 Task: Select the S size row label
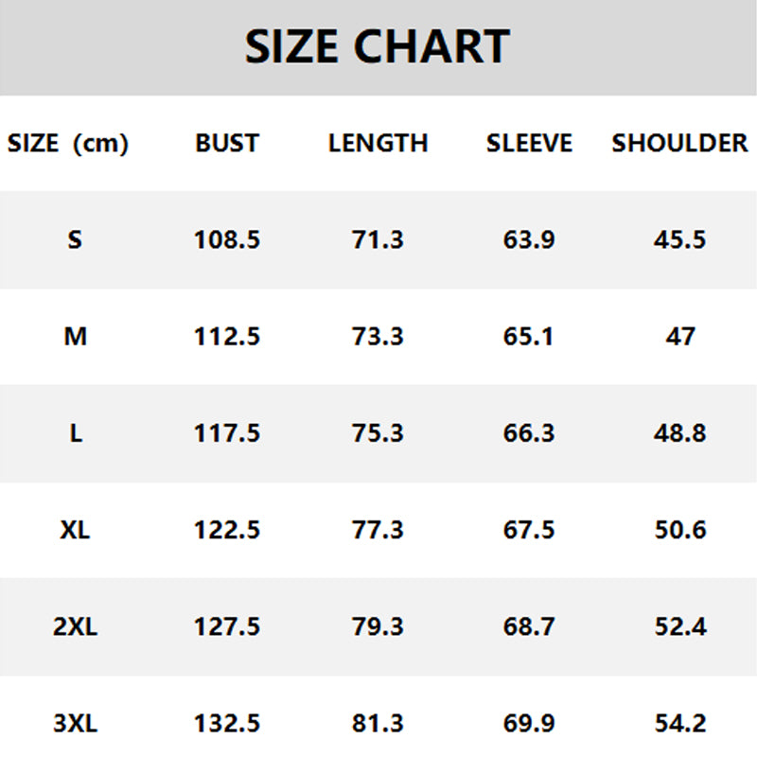click(75, 240)
